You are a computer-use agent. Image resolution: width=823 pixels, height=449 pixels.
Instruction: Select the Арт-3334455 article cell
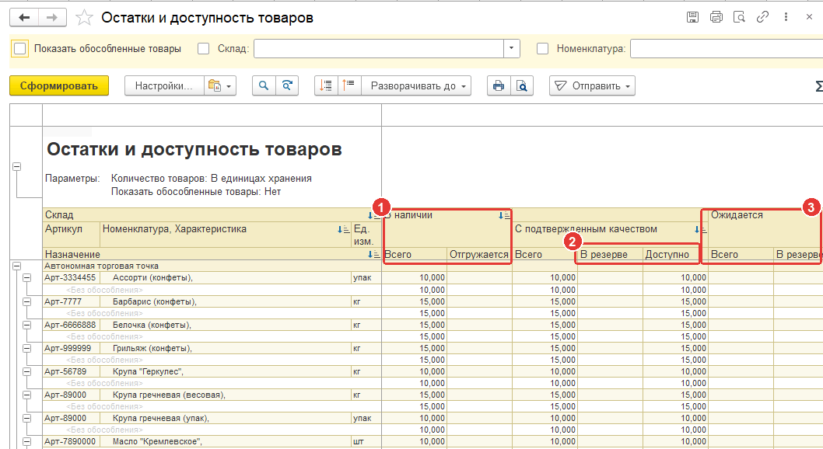(70, 277)
